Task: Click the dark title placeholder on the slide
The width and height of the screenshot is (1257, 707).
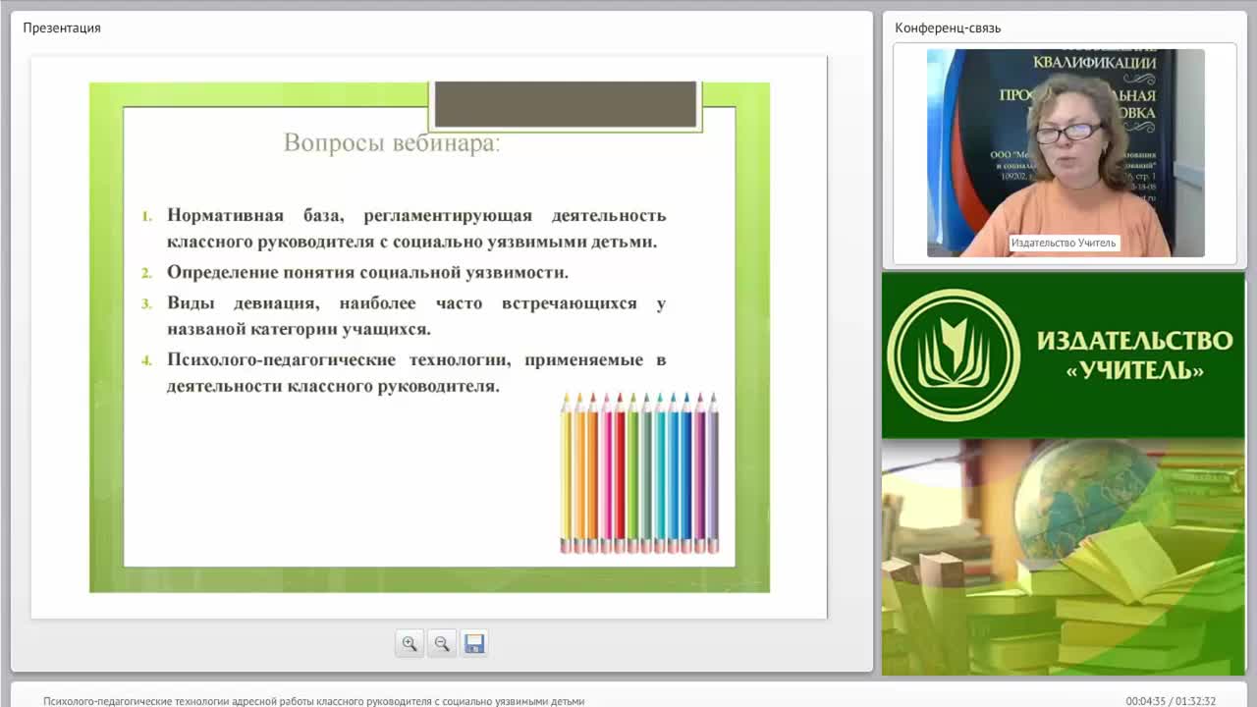Action: (x=565, y=104)
